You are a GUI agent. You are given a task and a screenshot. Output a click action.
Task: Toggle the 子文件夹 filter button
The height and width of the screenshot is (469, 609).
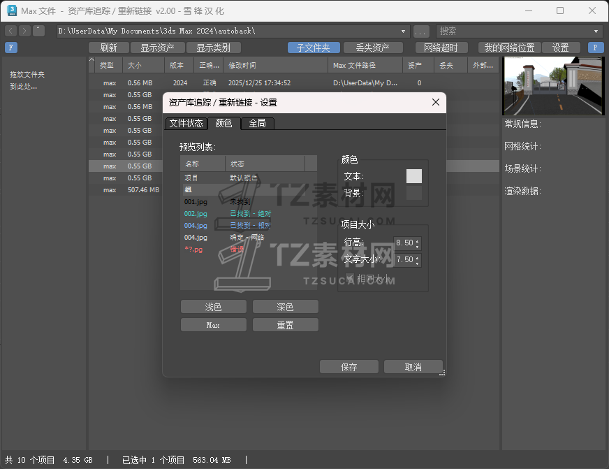[314, 47]
